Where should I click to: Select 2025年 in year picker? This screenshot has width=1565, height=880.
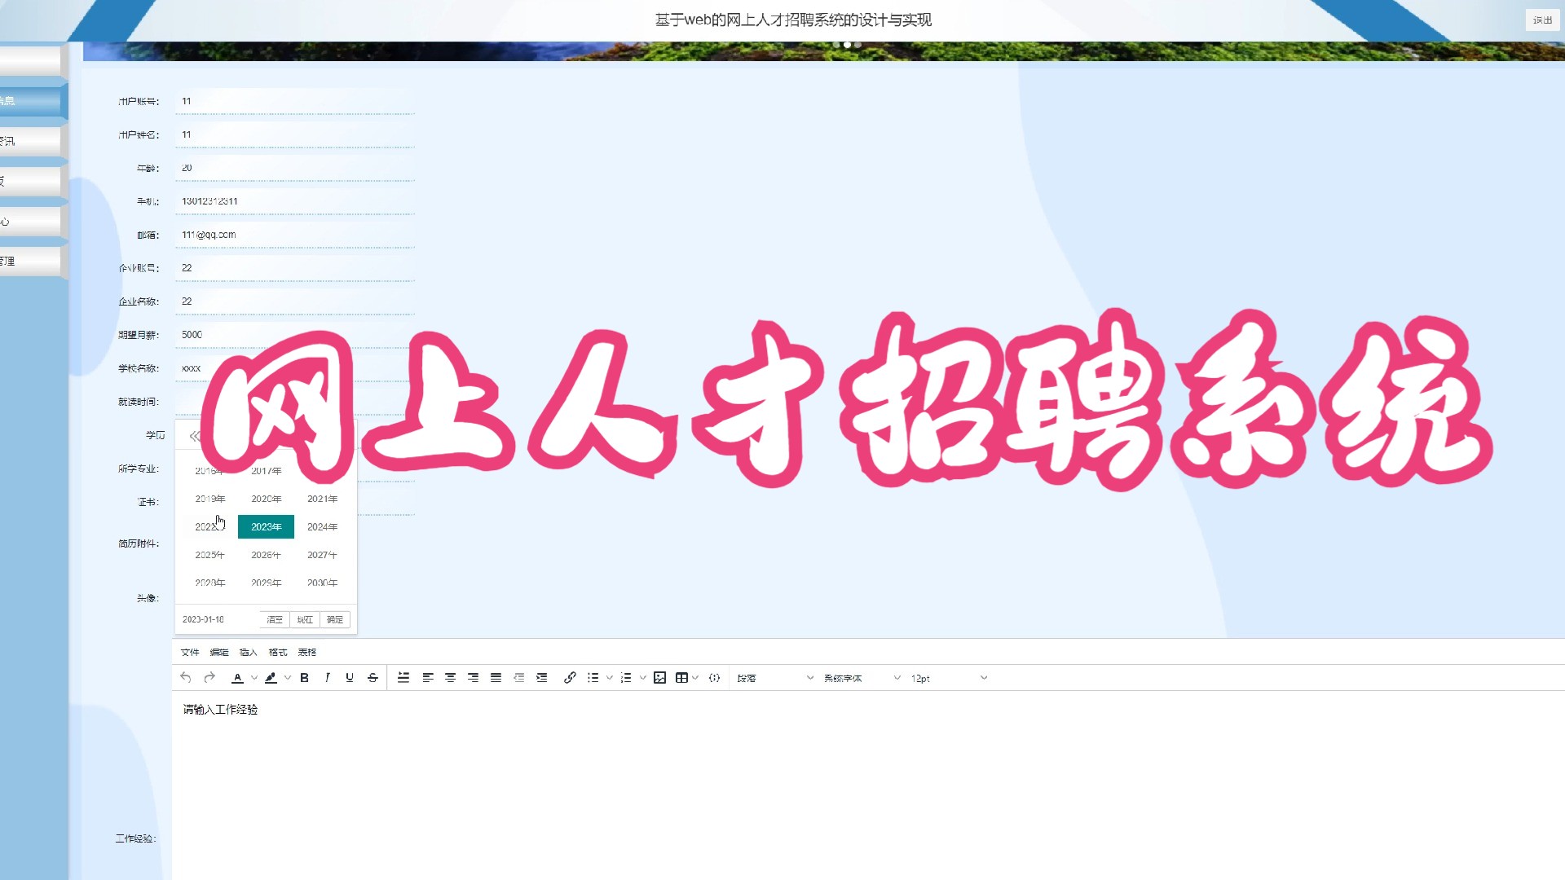tap(210, 555)
